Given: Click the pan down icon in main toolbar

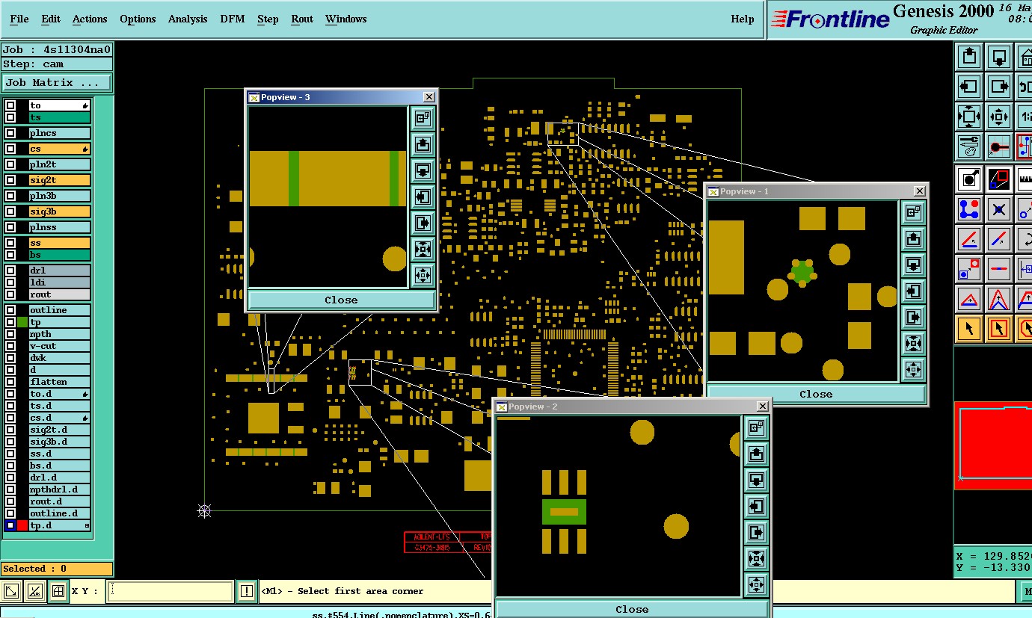Looking at the screenshot, I should pos(999,56).
